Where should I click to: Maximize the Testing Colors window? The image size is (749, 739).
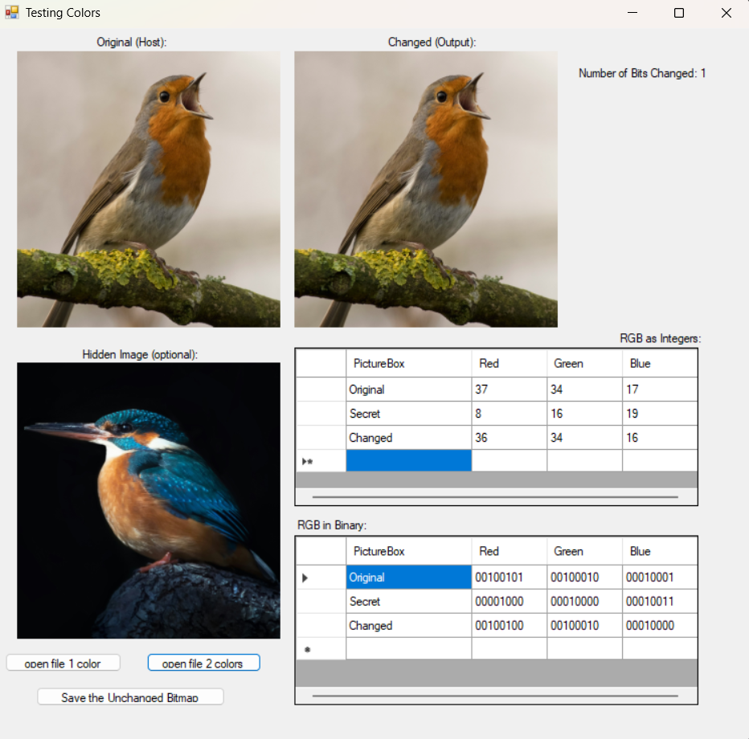678,13
